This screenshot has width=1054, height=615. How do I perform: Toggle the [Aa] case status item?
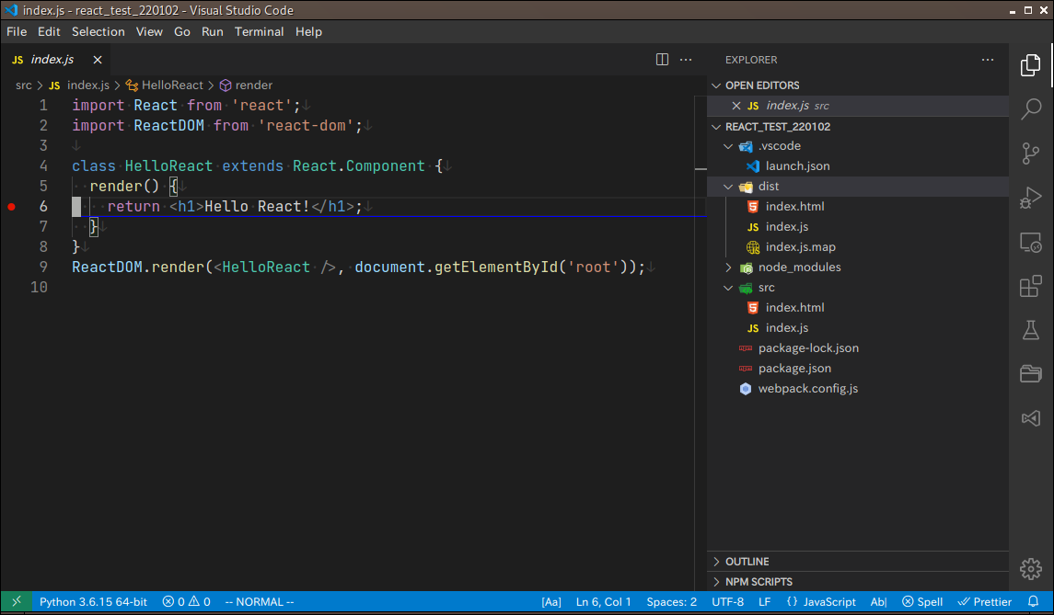(x=551, y=601)
